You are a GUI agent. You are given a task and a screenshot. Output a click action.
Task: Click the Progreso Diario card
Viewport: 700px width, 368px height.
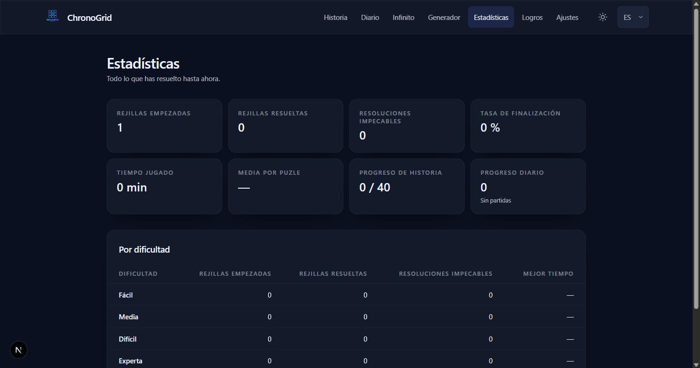[528, 186]
